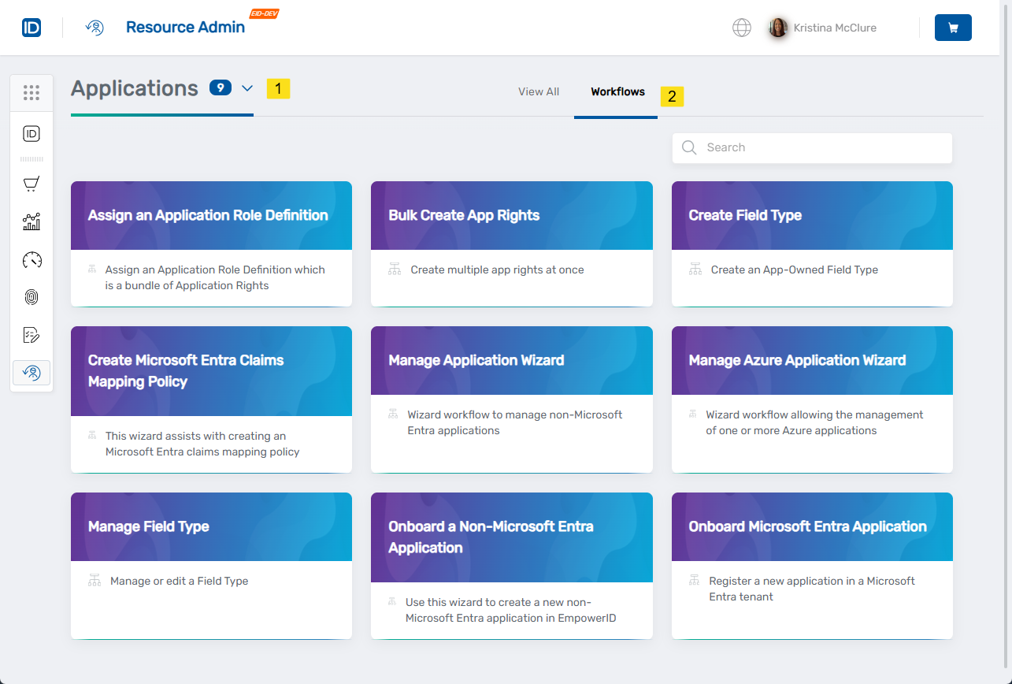Open the blue cart button top right

click(953, 27)
